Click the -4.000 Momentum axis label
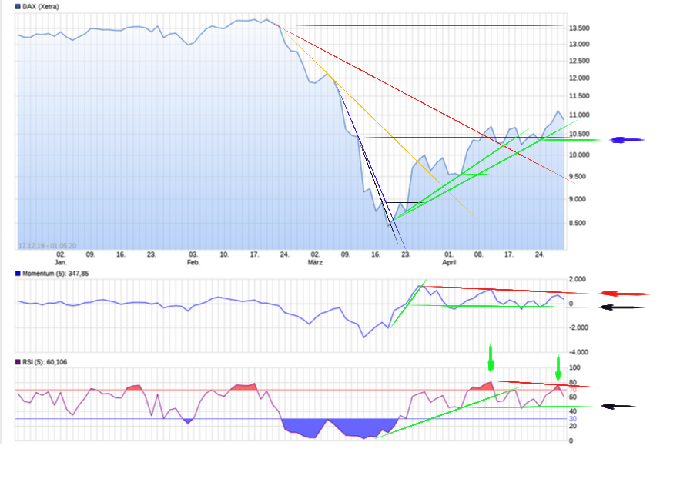Viewport: 690px width, 492px height. (x=578, y=353)
